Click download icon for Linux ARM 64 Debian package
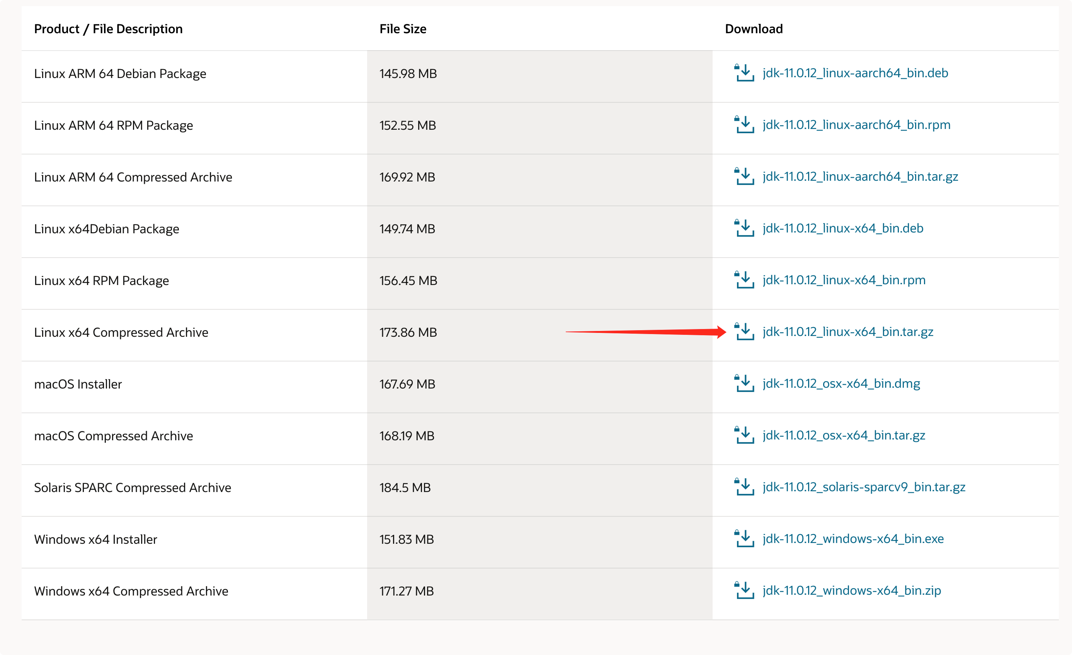 (744, 73)
